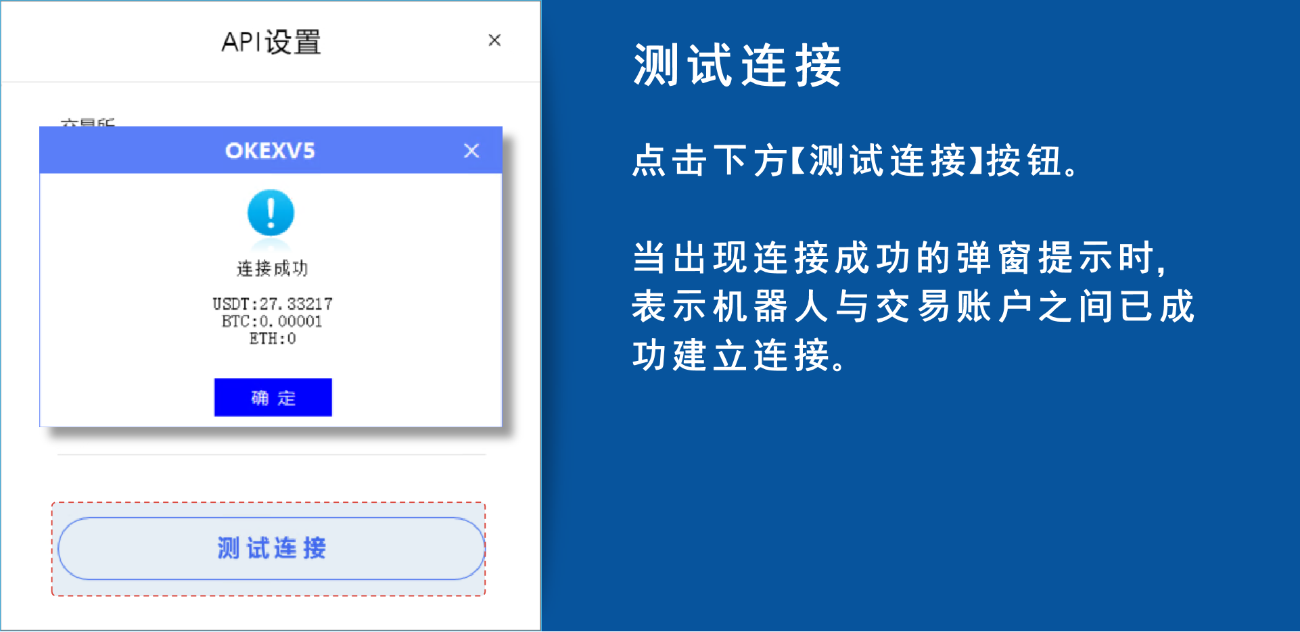The height and width of the screenshot is (632, 1300).
Task: Click the API设置 window title
Action: click(271, 42)
